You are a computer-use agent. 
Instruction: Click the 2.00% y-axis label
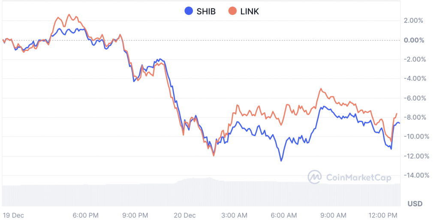tap(413, 21)
